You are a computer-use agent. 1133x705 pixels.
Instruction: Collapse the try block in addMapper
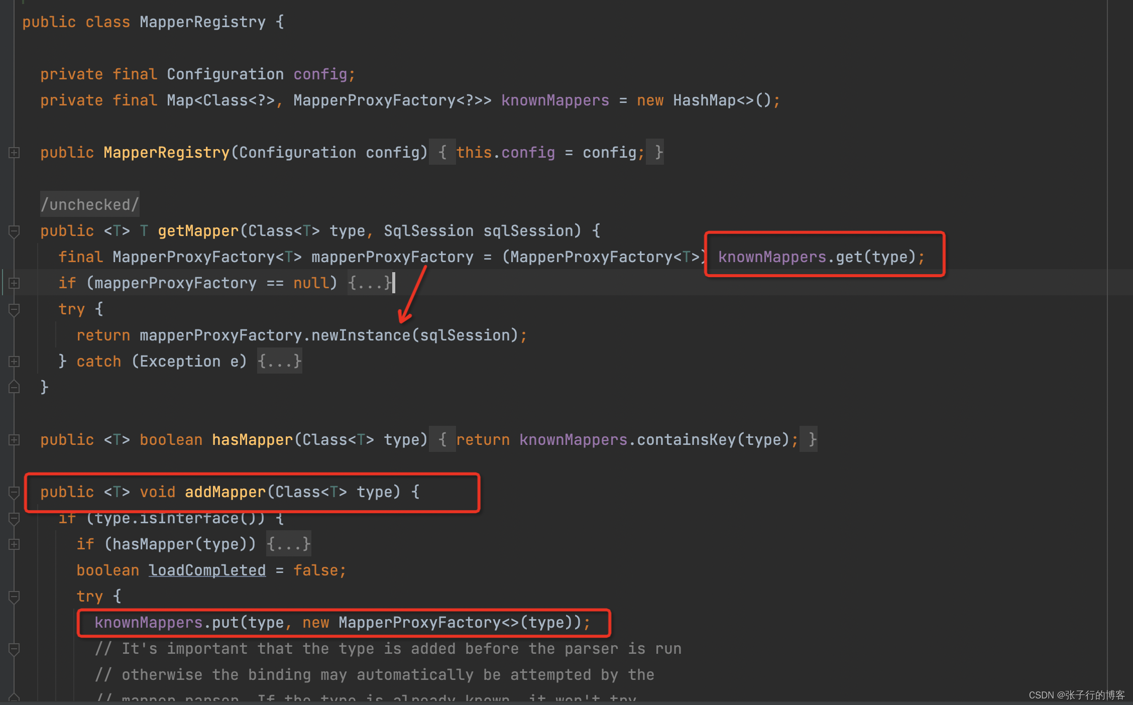[x=14, y=597]
